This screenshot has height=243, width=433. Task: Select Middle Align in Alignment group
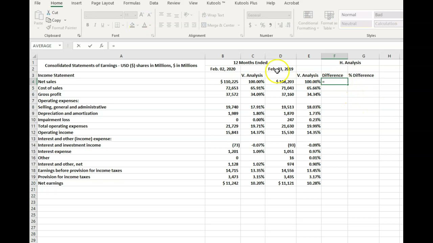click(x=169, y=15)
